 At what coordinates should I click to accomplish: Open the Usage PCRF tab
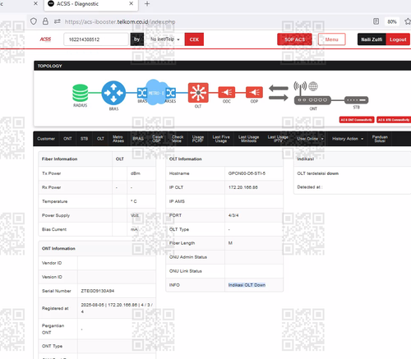[197, 139]
